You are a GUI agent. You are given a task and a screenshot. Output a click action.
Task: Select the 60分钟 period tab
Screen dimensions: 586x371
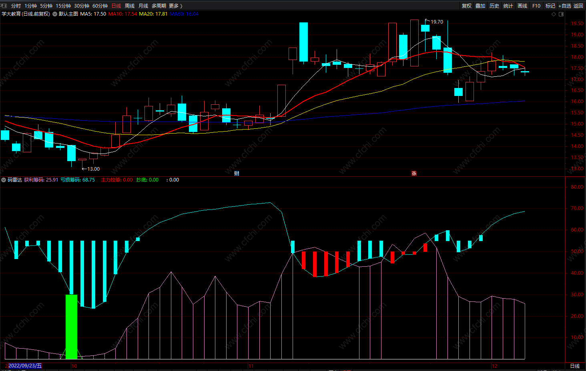[100, 6]
